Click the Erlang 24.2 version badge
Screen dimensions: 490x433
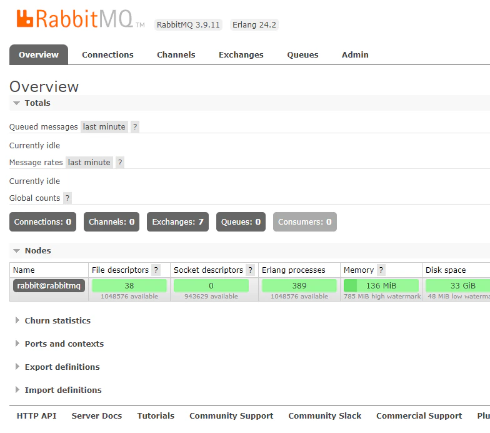(254, 25)
